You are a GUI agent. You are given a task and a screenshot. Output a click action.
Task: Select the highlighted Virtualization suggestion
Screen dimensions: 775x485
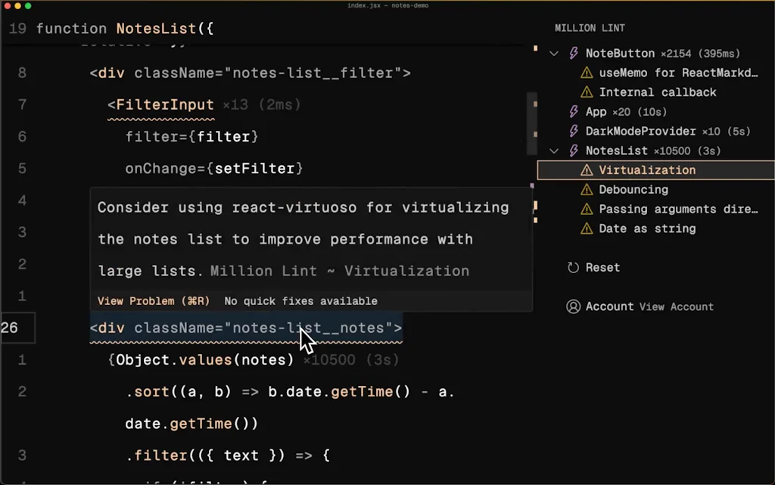click(x=647, y=169)
